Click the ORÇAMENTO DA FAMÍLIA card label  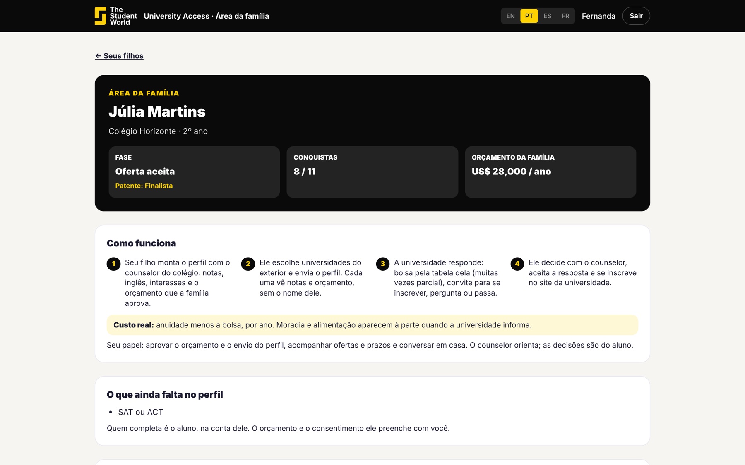click(x=513, y=157)
